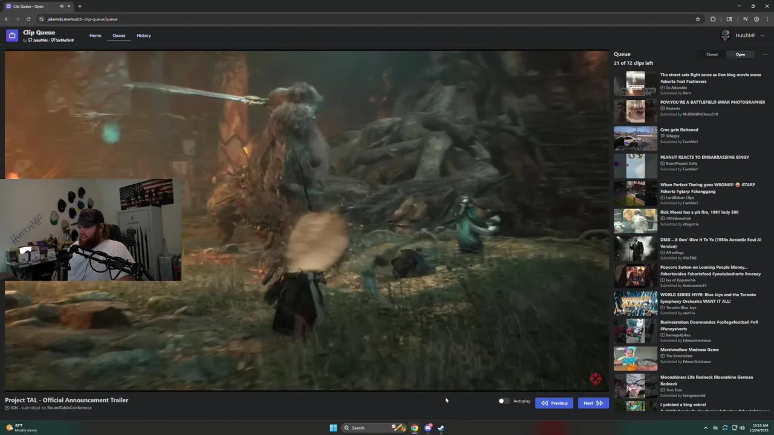Open Businessteban Doormandez clip
774x435 pixels.
click(x=689, y=331)
